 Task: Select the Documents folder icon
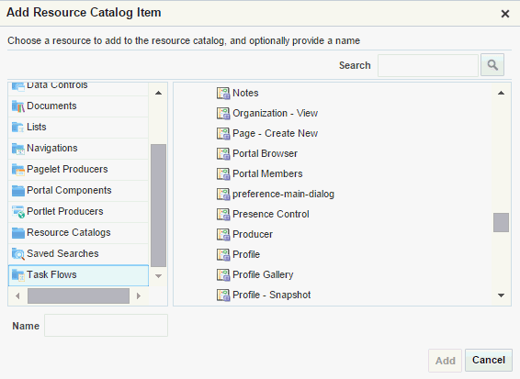(x=17, y=106)
